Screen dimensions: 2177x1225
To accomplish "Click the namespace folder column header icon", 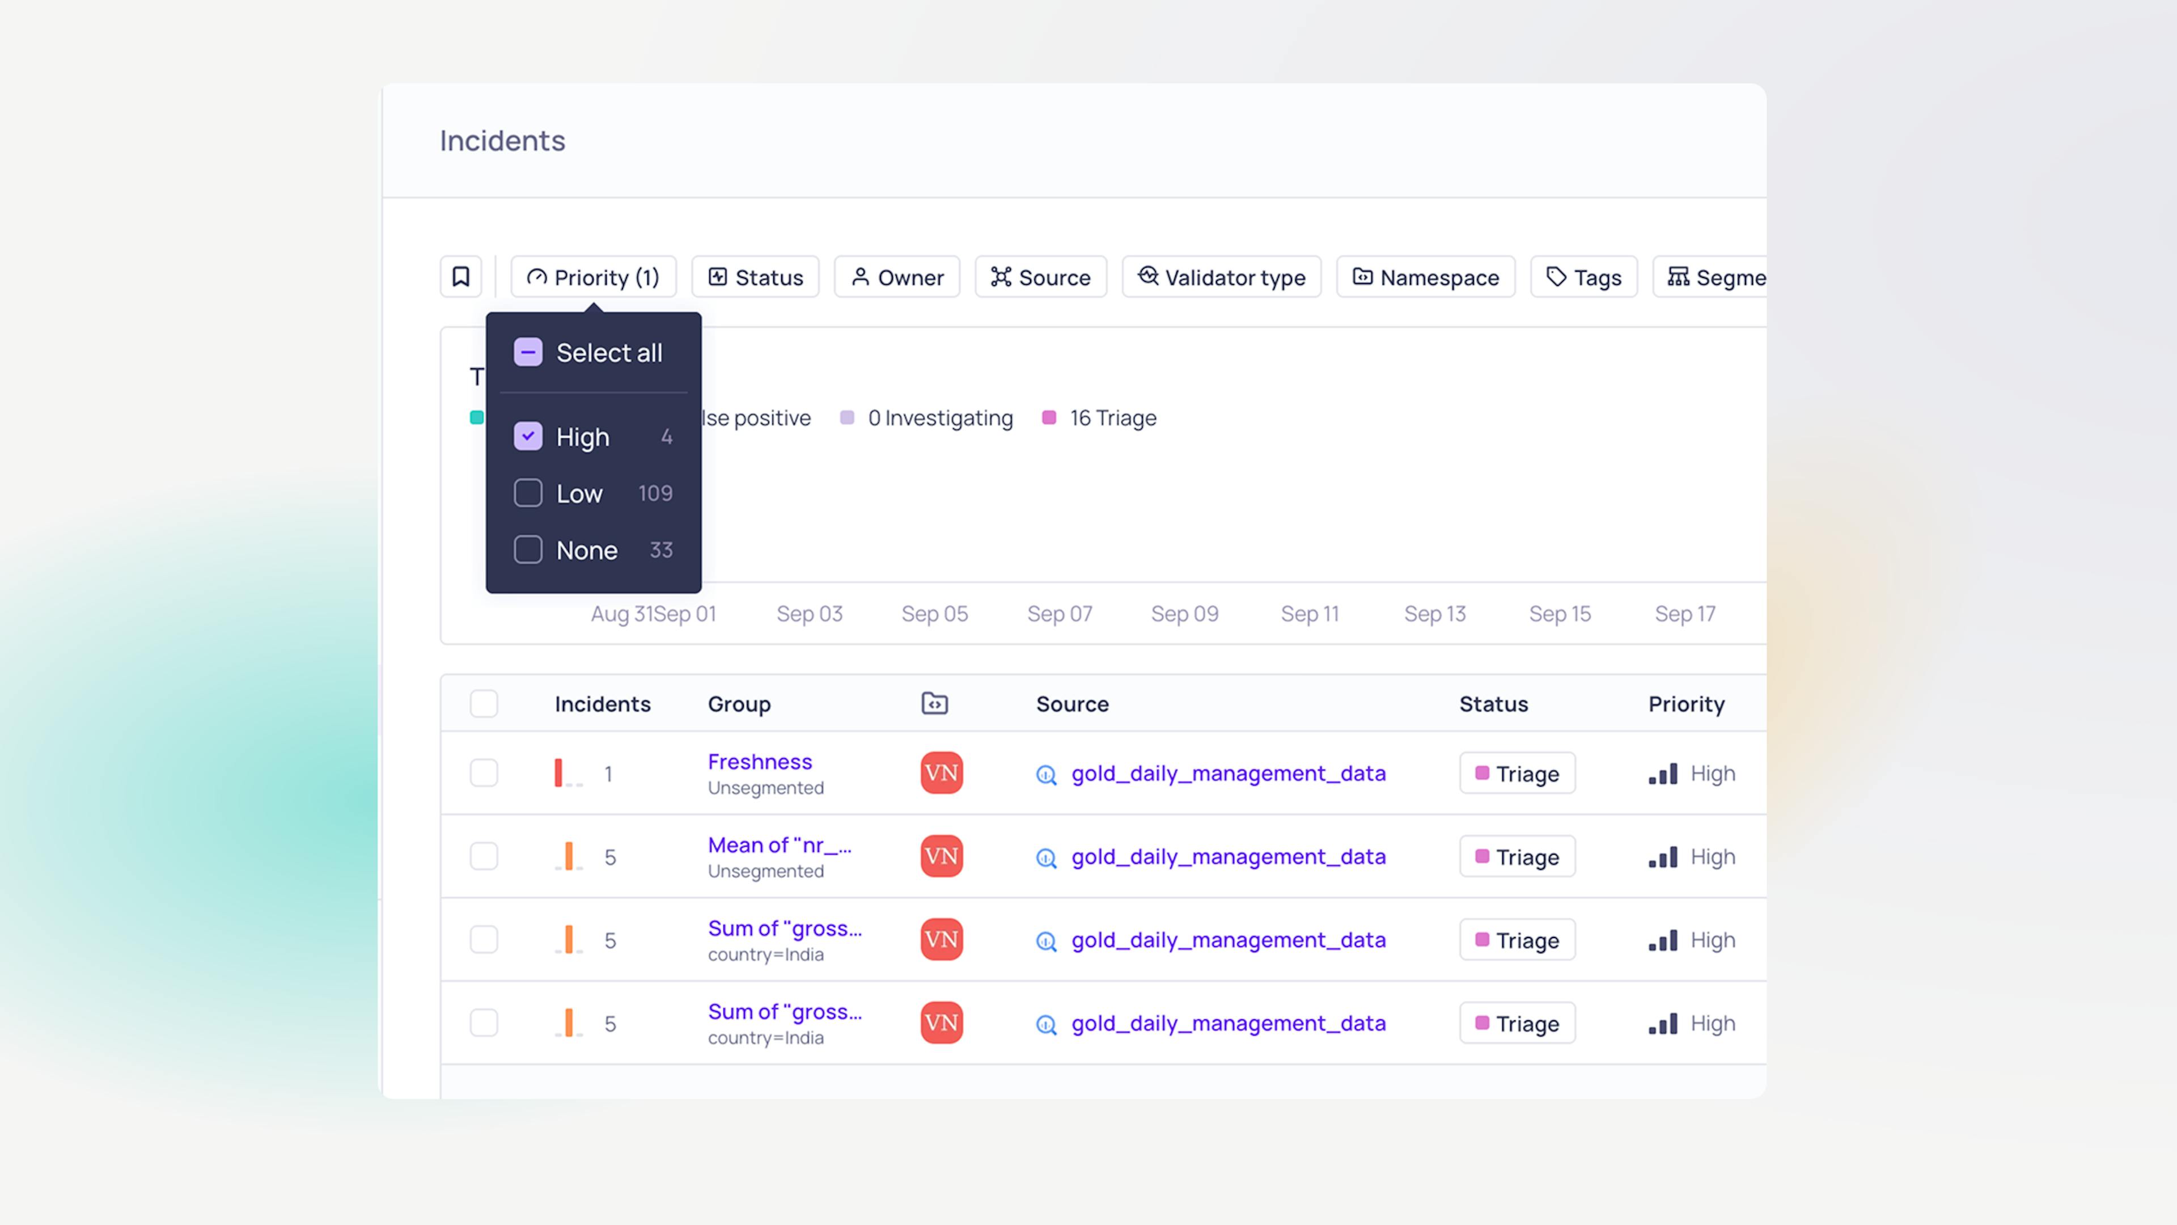I will [x=935, y=703].
